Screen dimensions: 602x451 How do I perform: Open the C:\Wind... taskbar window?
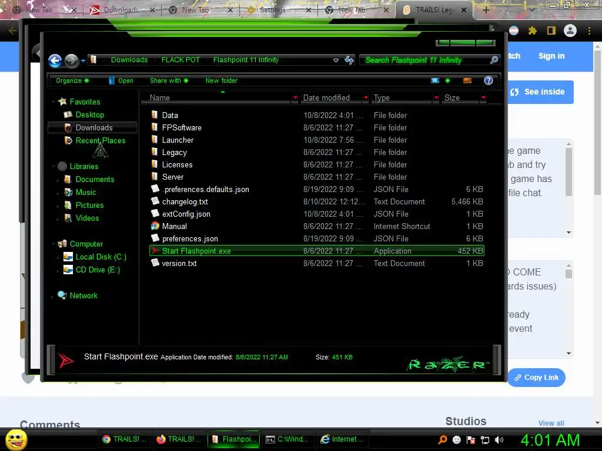click(x=287, y=439)
